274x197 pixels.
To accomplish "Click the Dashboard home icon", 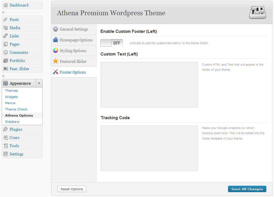I will pos(6,5).
